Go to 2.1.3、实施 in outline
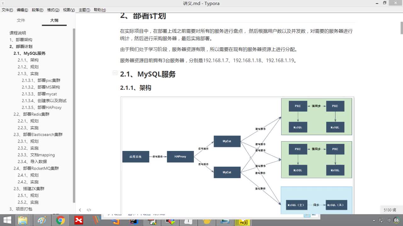Screen dimensions: 403x226 click(28, 74)
